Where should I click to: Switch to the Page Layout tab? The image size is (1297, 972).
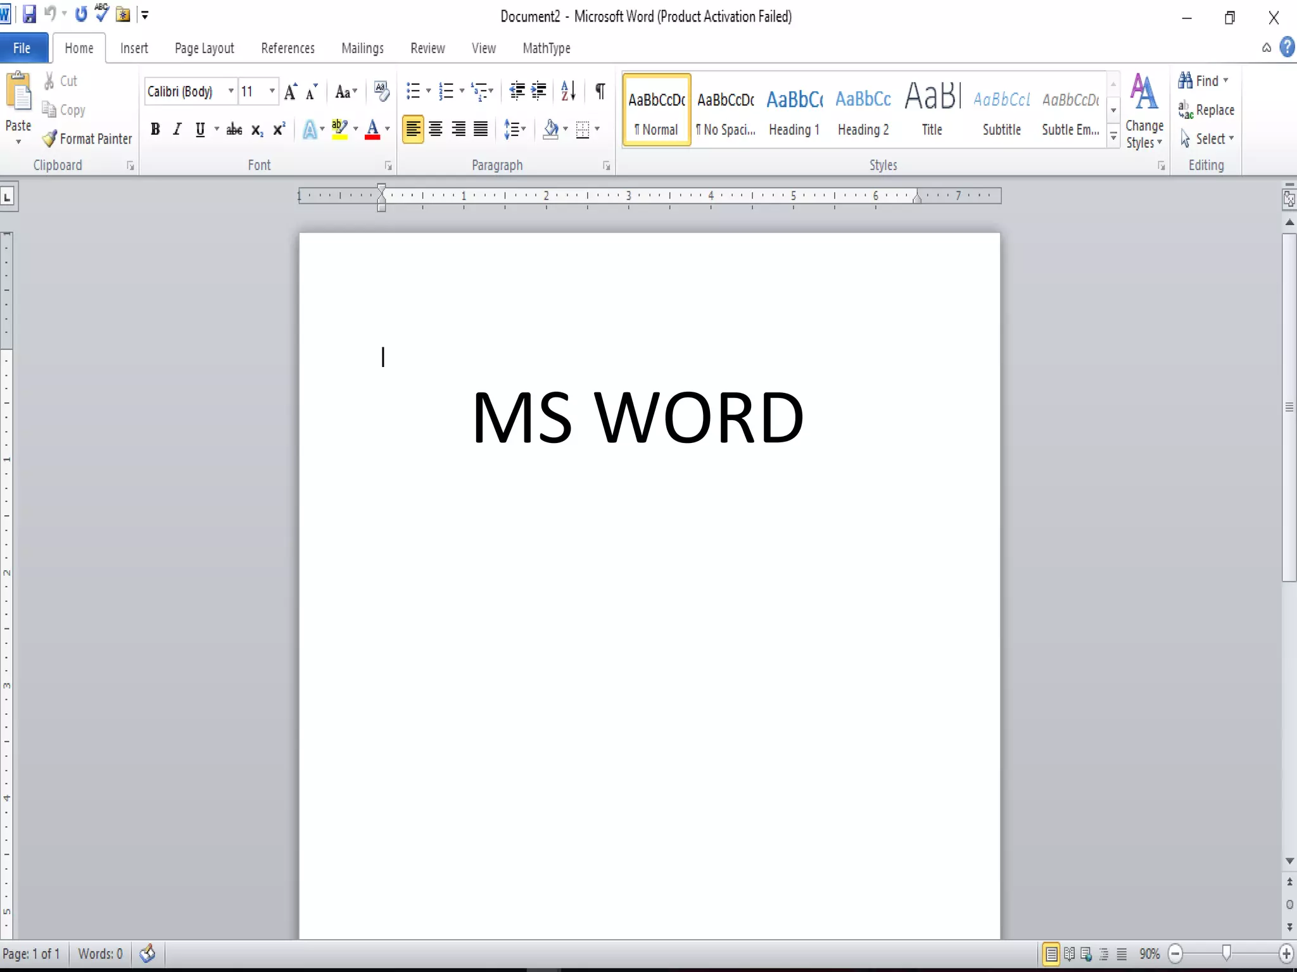point(205,48)
